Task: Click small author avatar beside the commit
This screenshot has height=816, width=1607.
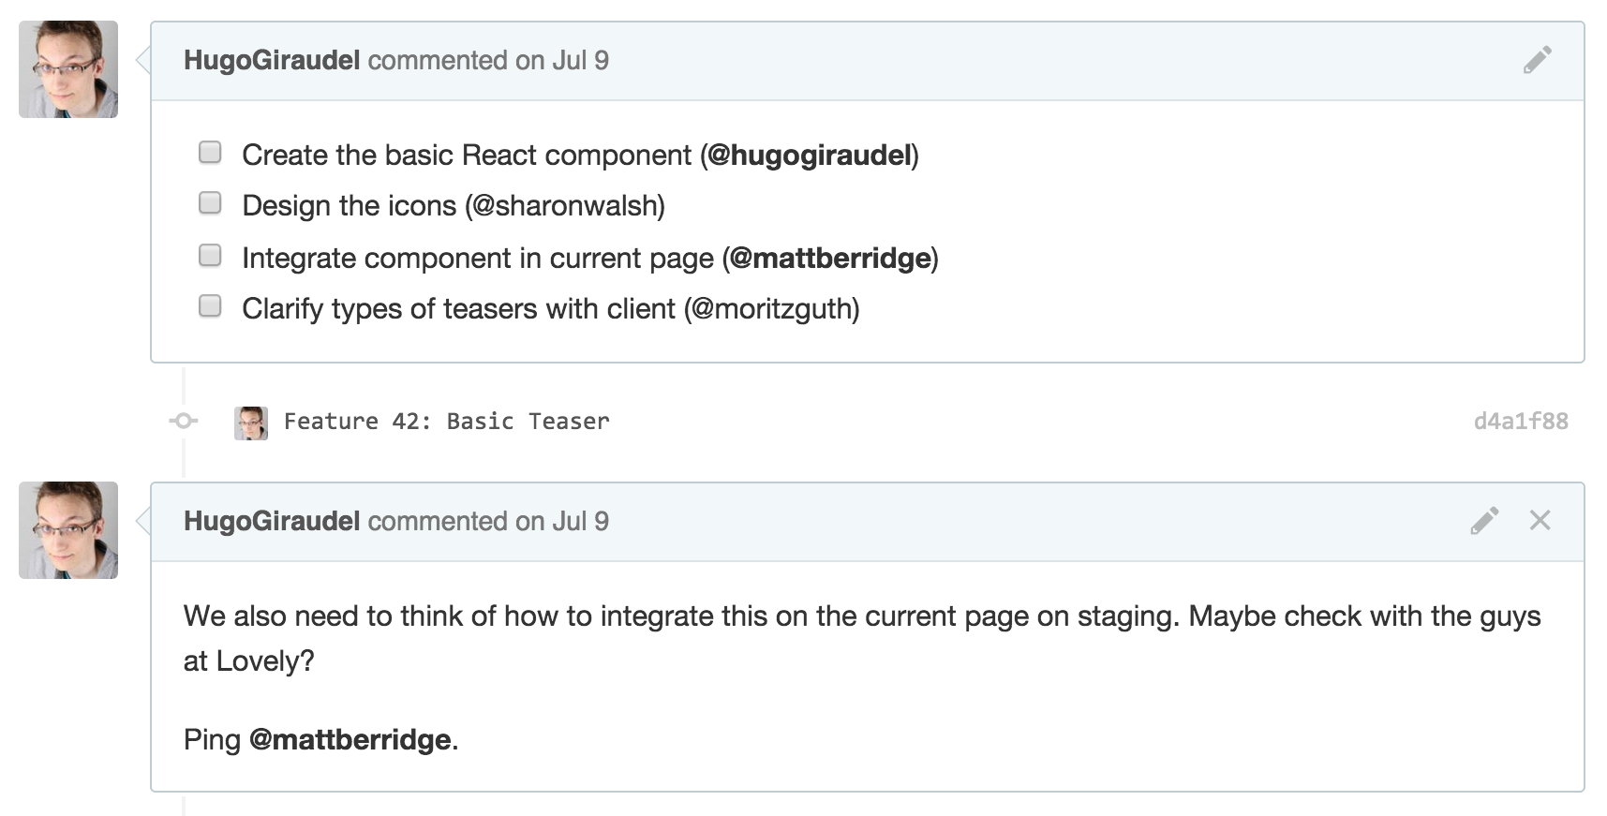Action: 251,423
